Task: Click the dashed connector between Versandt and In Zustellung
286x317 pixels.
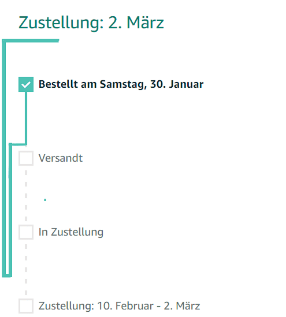Action: point(26,195)
